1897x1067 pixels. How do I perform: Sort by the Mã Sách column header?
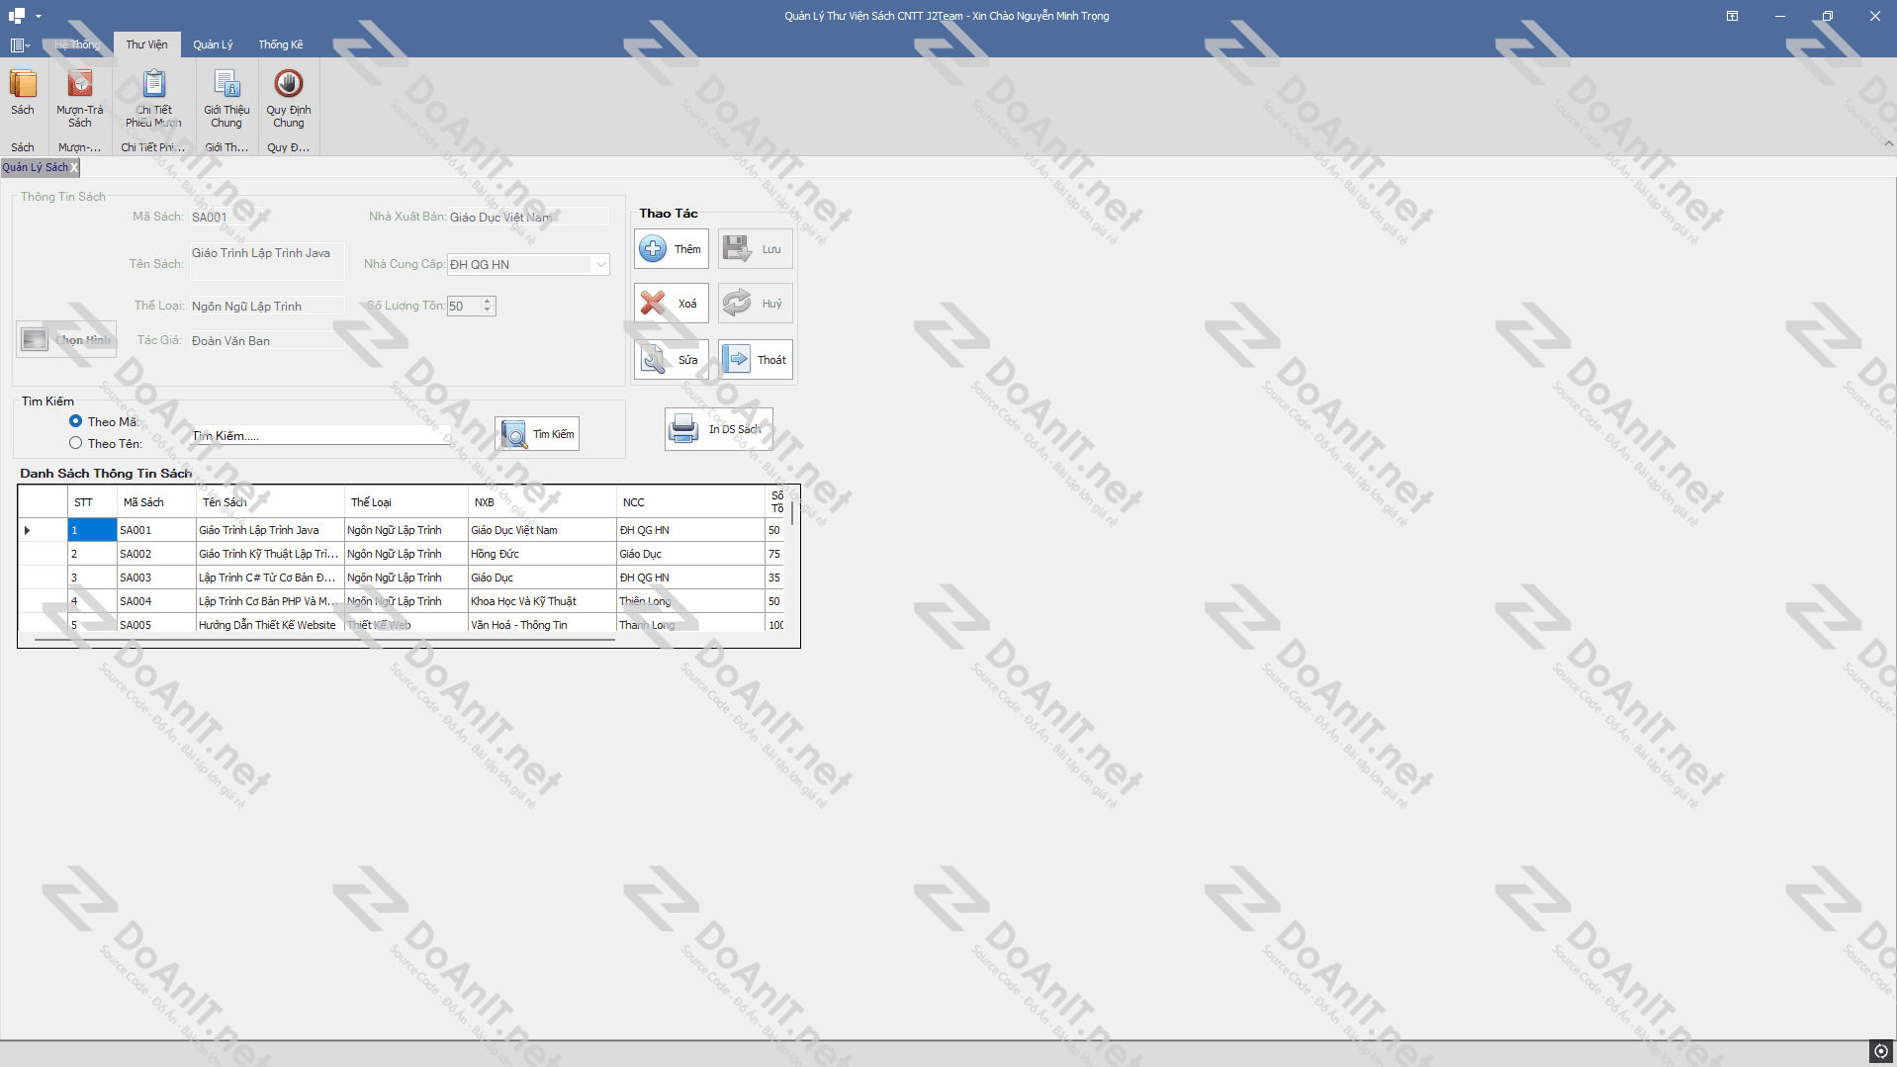pos(156,502)
